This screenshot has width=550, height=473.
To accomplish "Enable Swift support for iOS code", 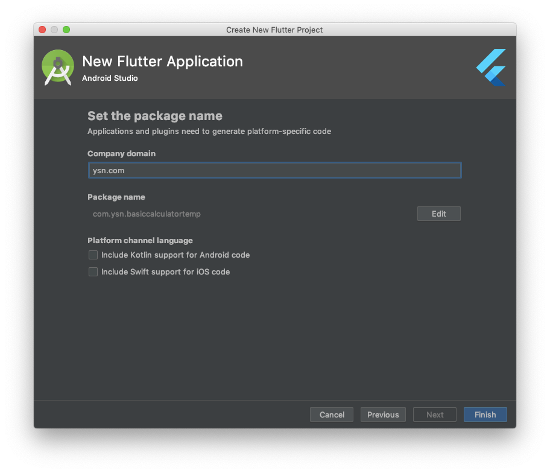I will pyautogui.click(x=93, y=271).
